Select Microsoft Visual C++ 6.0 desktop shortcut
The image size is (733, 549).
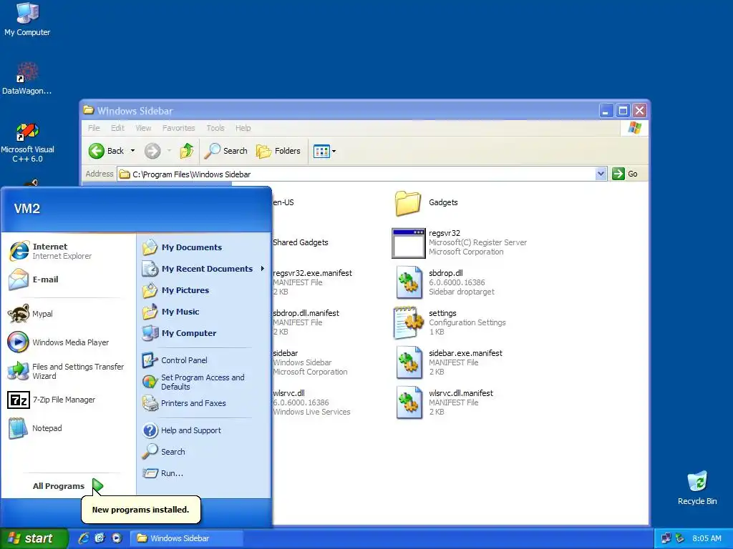27,143
